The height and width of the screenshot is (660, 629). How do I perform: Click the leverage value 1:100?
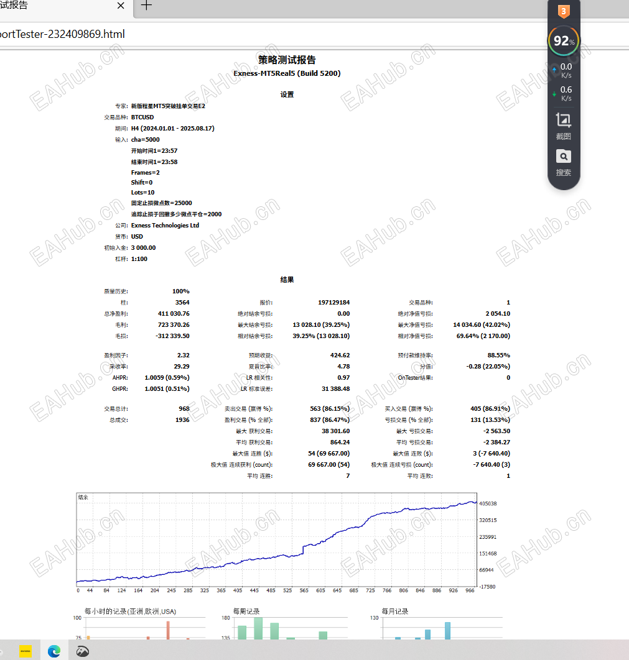(139, 259)
